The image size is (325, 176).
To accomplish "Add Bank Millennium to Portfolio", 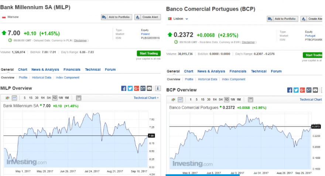I will (x=116, y=17).
